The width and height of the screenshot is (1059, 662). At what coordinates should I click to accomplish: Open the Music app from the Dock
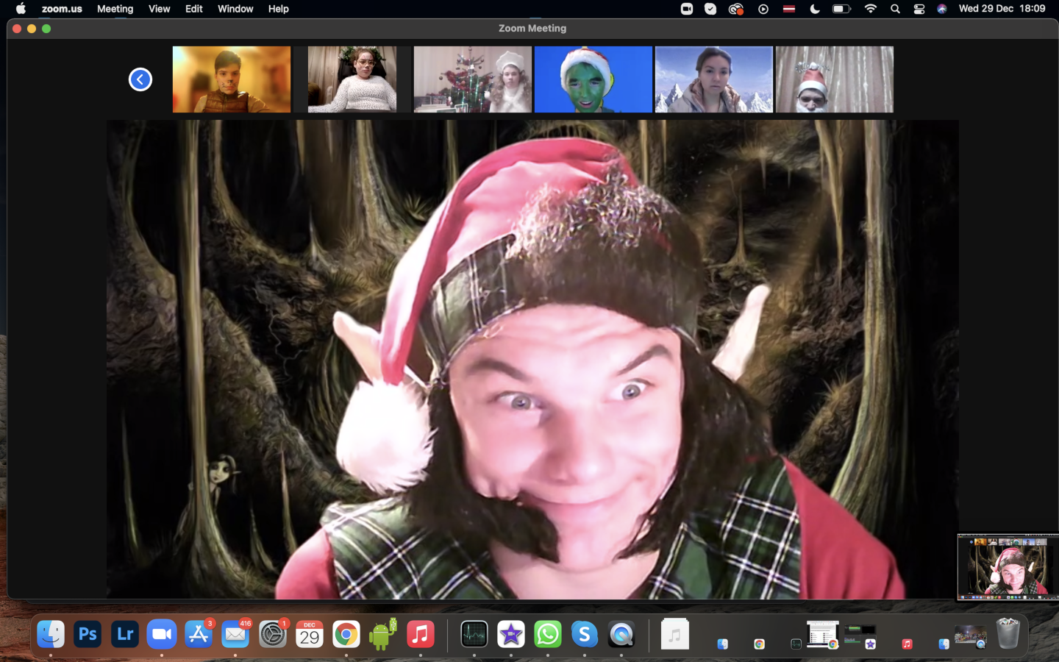coord(421,634)
